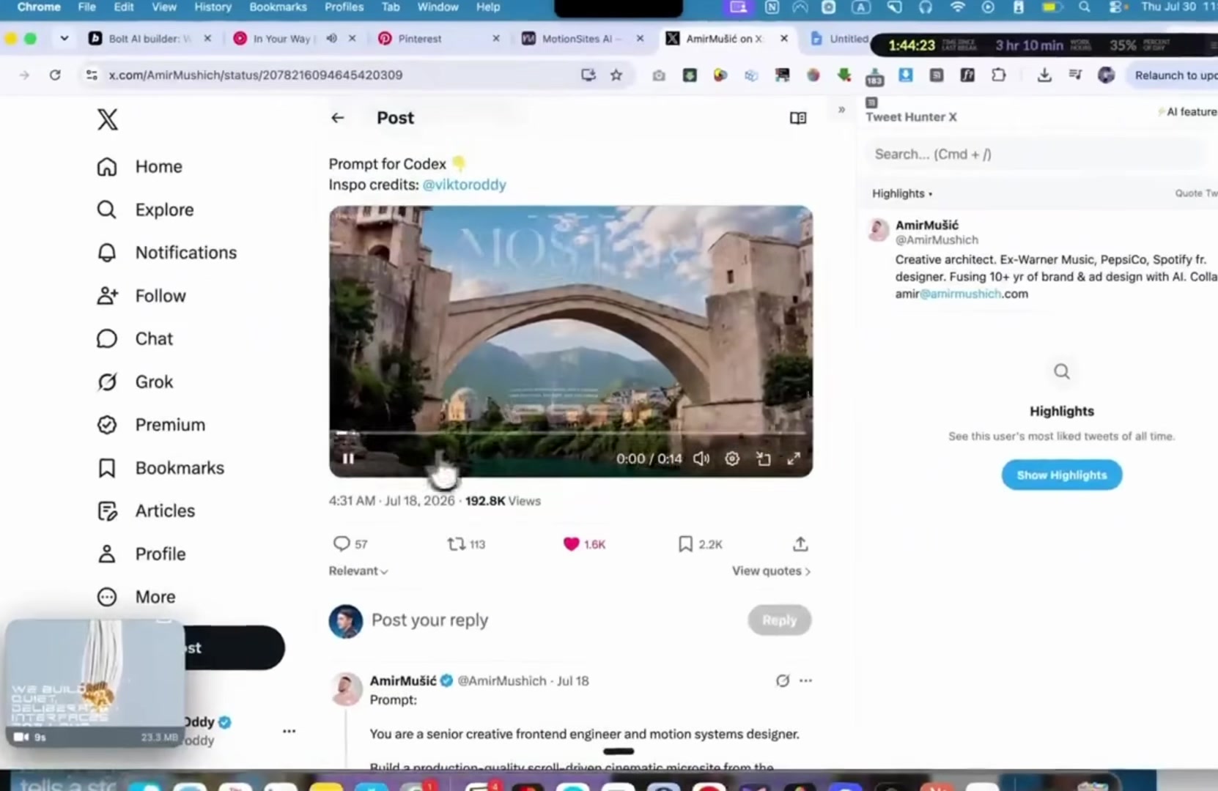This screenshot has width=1218, height=791.
Task: Open the three-dot menu on AmirMušić reply
Action: point(806,680)
